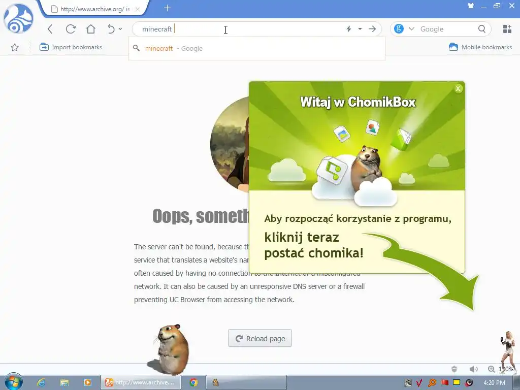Screen dimensions: 520x390
Task: Click the browser status bar shield icon
Action: point(454,369)
